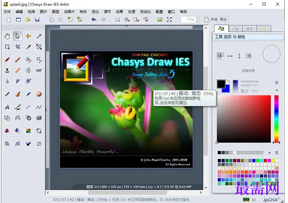Open the 帮助 menu
This screenshot has height=203, width=288.
[183, 12]
